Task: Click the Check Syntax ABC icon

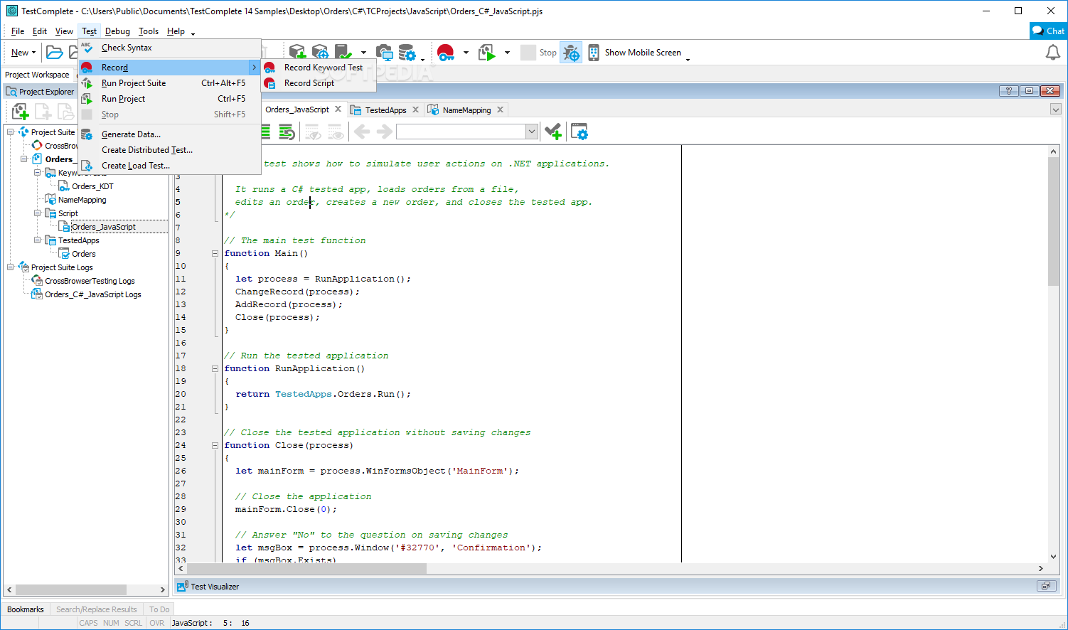Action: (x=87, y=48)
